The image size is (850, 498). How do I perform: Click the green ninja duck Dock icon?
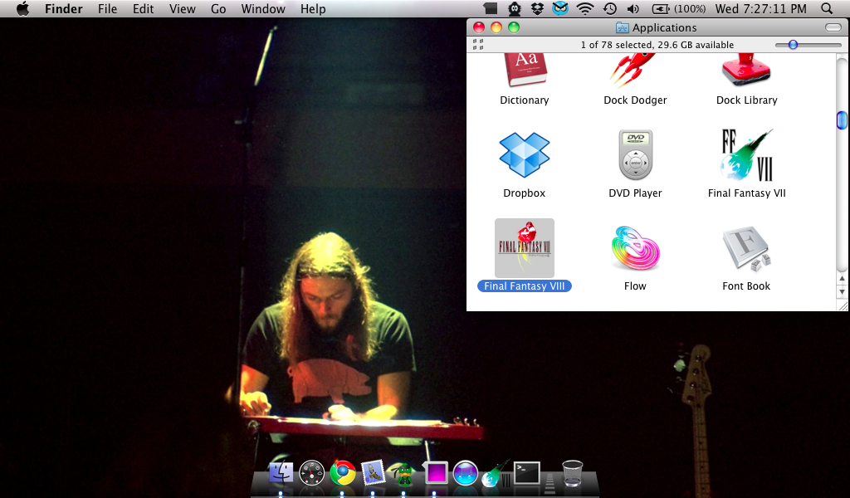coord(404,473)
